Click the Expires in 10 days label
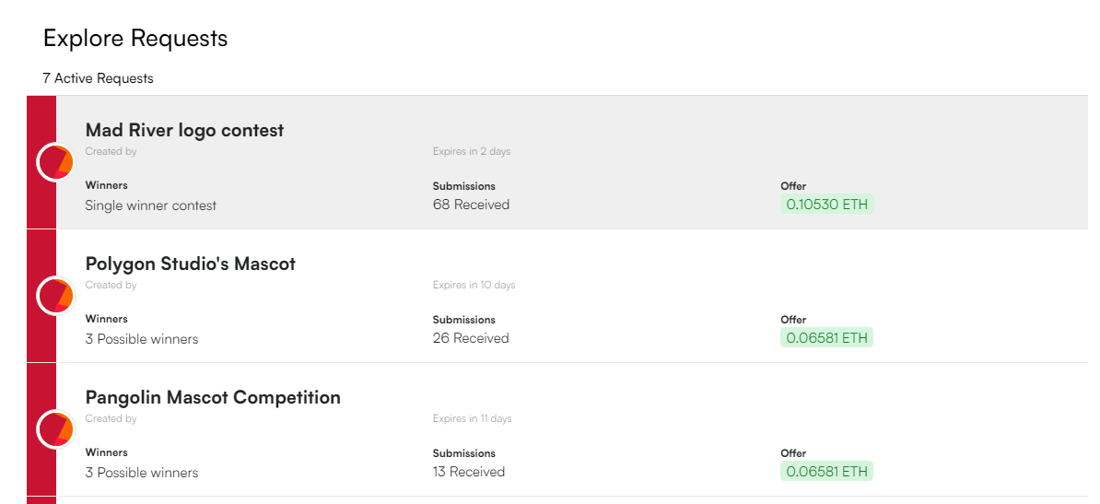The width and height of the screenshot is (1100, 504). (x=474, y=285)
